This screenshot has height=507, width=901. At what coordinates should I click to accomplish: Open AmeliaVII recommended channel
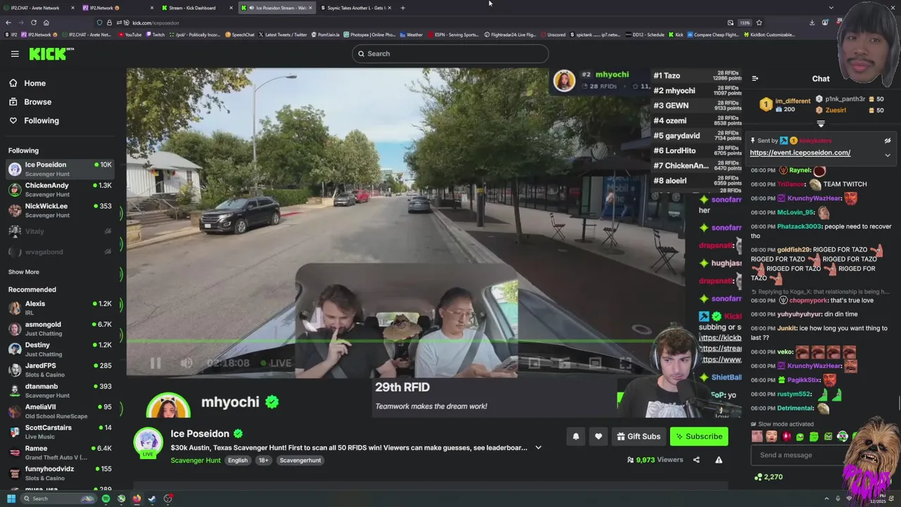tap(61, 411)
